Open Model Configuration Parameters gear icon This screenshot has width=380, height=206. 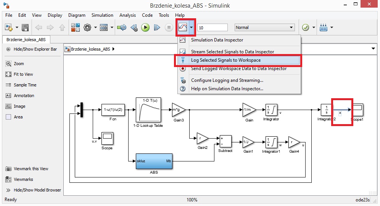pos(87,27)
